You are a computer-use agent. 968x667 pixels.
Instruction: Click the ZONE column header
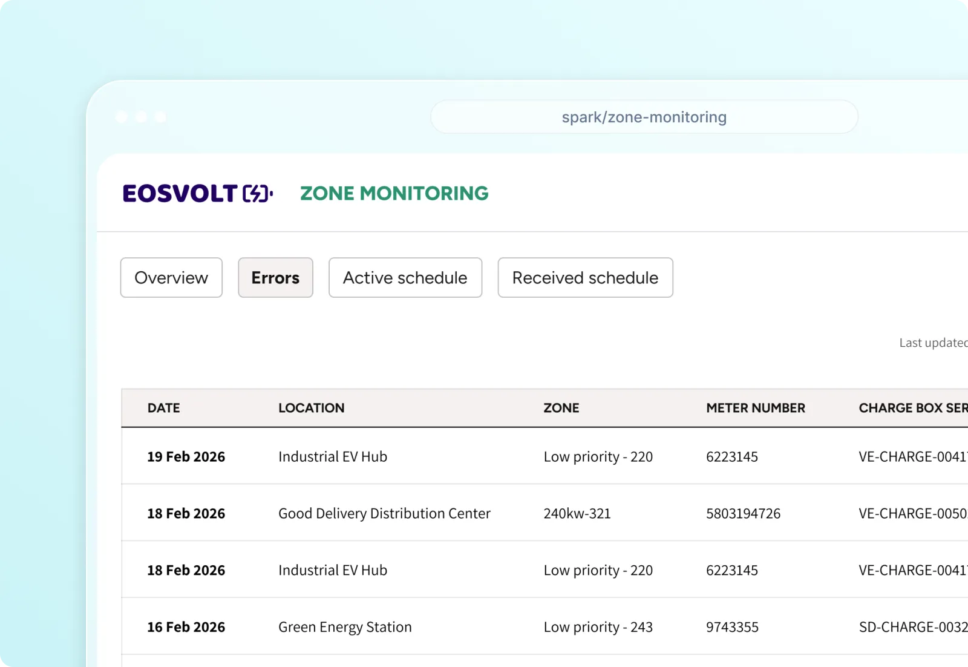(561, 408)
